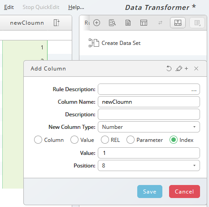The width and height of the screenshot is (209, 207).
Task: Toggle the text table view button
Action: click(x=178, y=23)
